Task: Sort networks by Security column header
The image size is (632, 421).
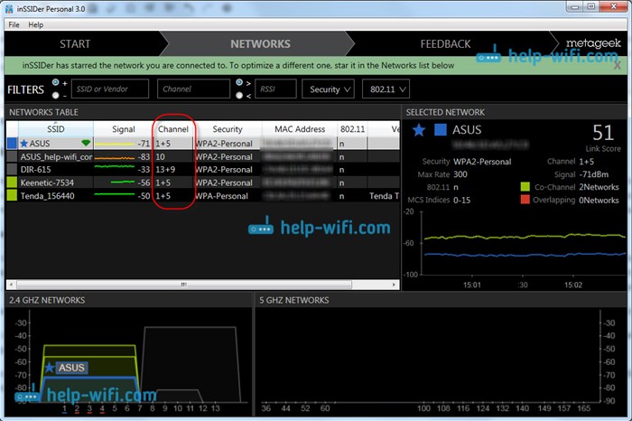Action: (228, 129)
